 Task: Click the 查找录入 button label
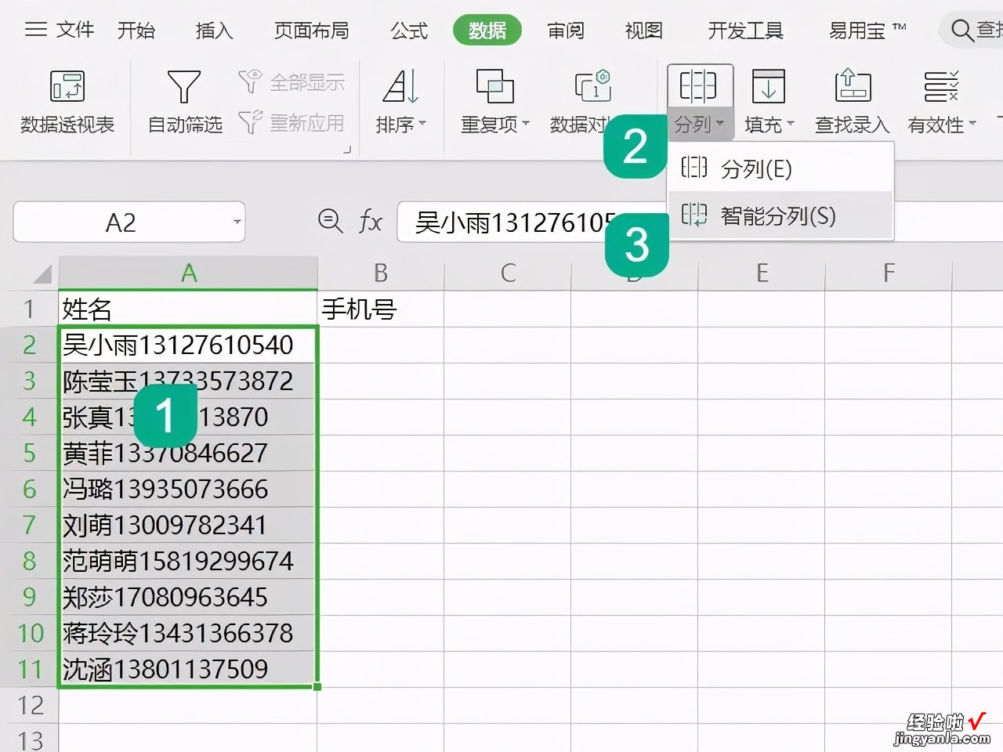[x=853, y=125]
